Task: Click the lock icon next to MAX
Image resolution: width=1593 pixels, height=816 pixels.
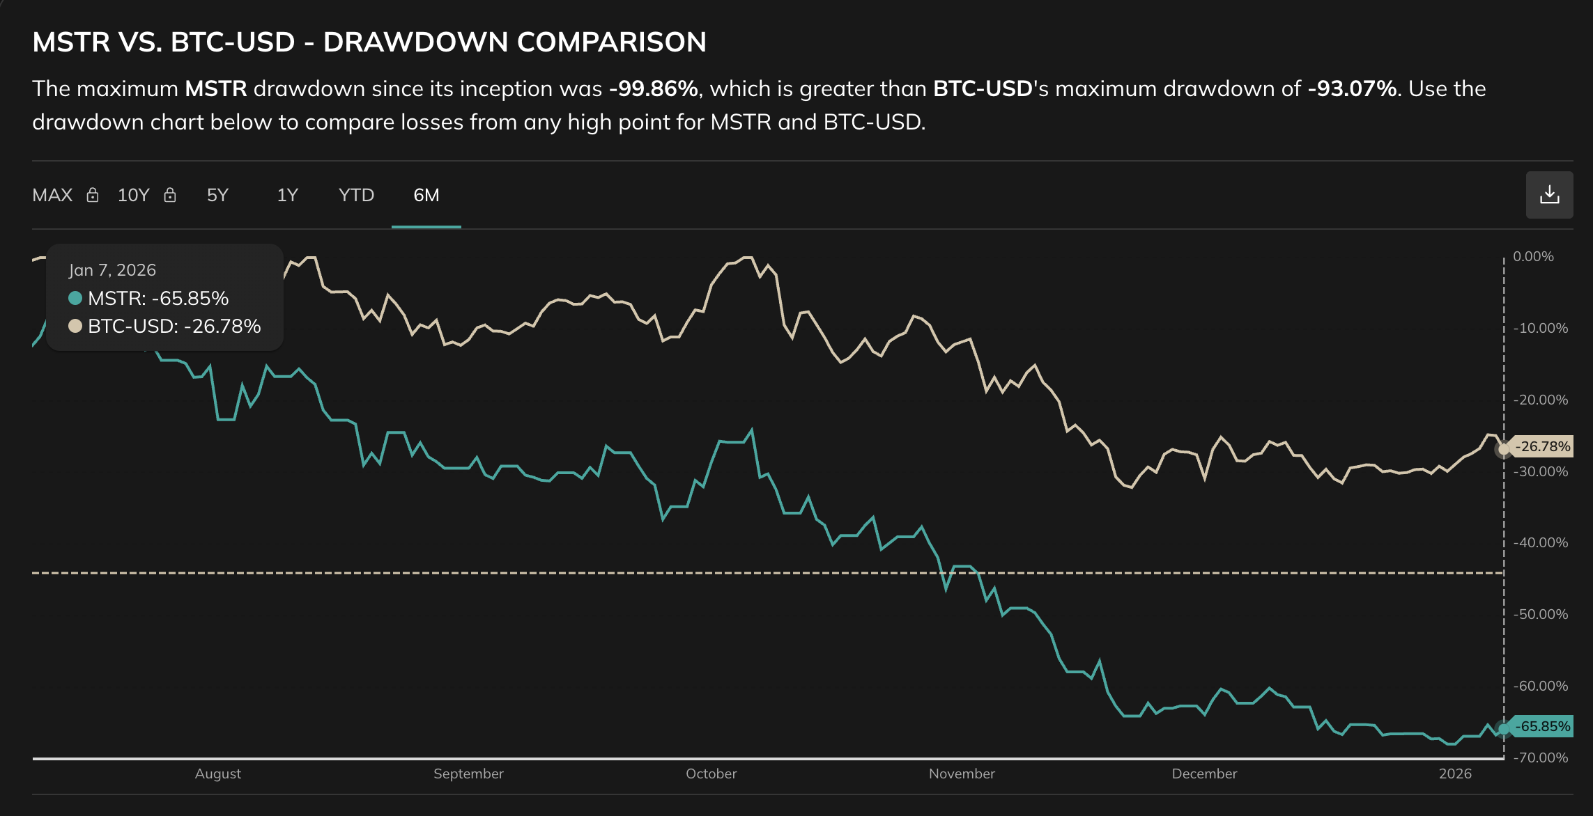Action: click(x=93, y=196)
